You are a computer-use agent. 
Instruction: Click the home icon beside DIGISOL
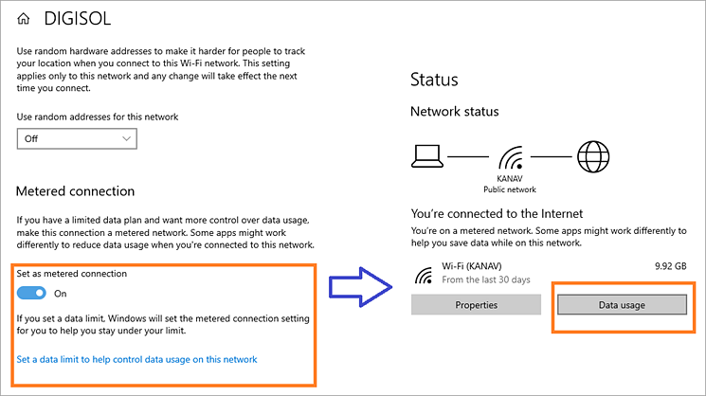click(24, 18)
